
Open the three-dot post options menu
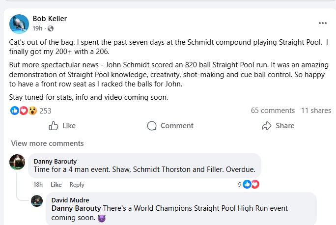click(x=322, y=23)
